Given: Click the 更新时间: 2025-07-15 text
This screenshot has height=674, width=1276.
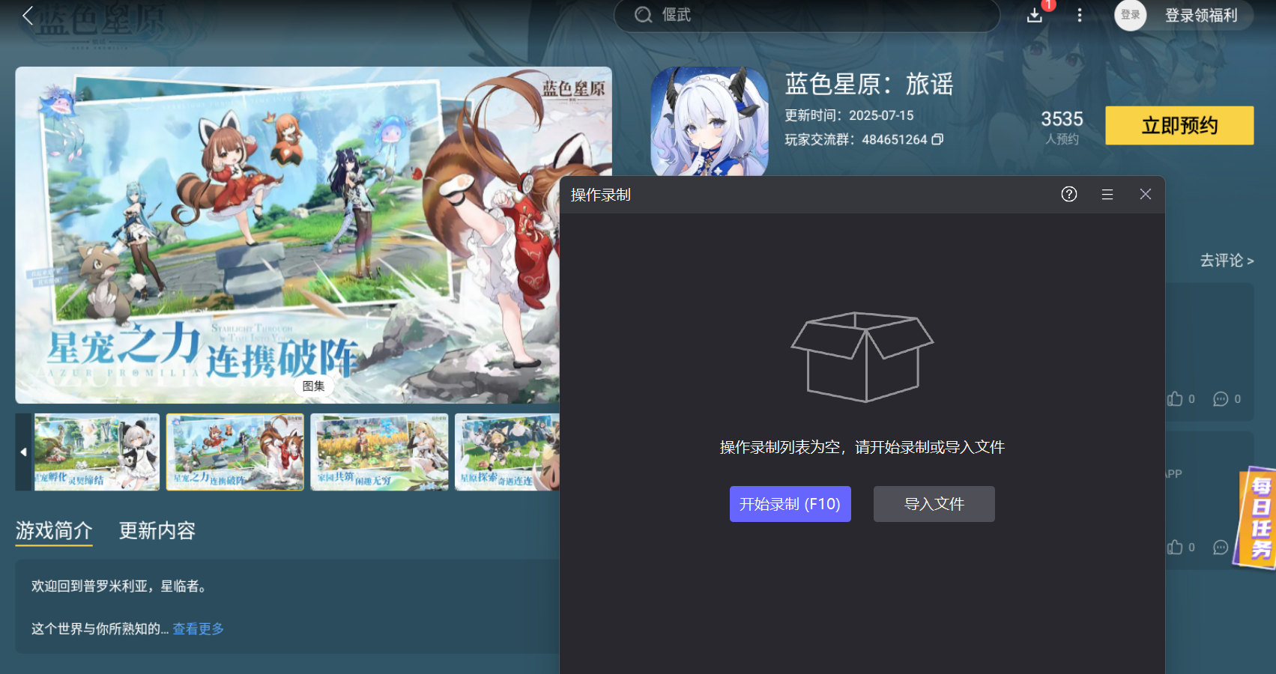Looking at the screenshot, I should pos(849,115).
